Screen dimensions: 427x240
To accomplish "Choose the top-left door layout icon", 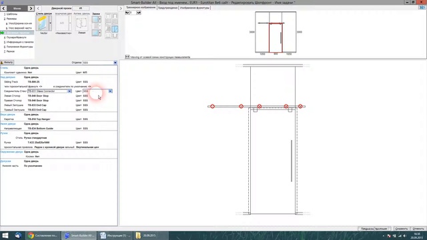I will [x=108, y=16].
